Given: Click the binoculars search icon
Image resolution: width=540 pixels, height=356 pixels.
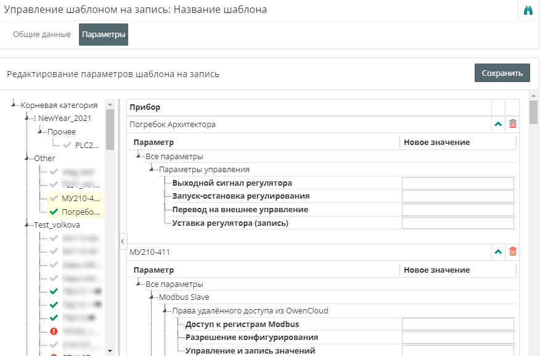Looking at the screenshot, I should (528, 10).
